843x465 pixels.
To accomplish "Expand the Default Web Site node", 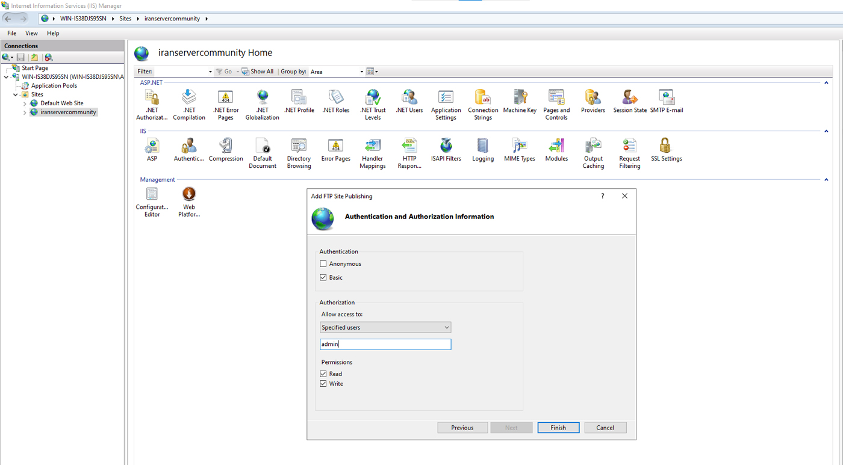I will pyautogui.click(x=25, y=103).
